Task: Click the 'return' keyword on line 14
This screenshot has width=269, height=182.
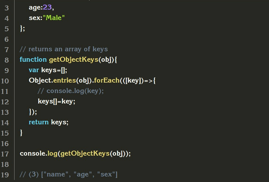Action: pos(39,122)
